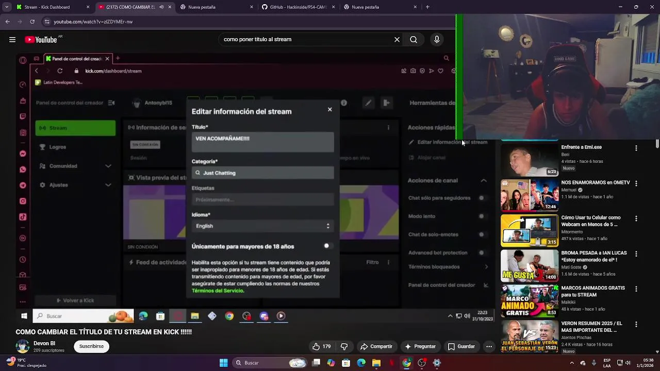
Task: Open the weather widget showing 19°C
Action: [x=26, y=363]
